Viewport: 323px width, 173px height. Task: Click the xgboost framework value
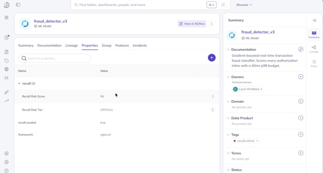(x=105, y=135)
